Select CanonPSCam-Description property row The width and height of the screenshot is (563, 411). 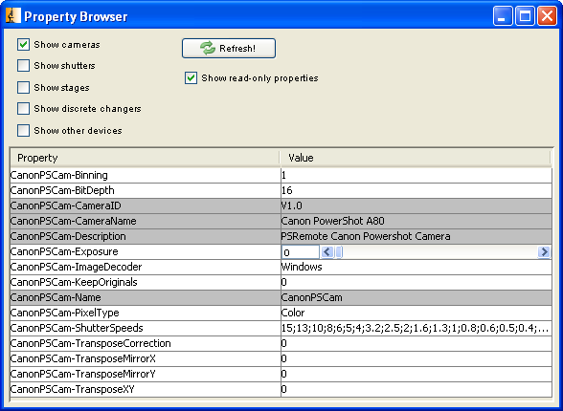coord(146,236)
